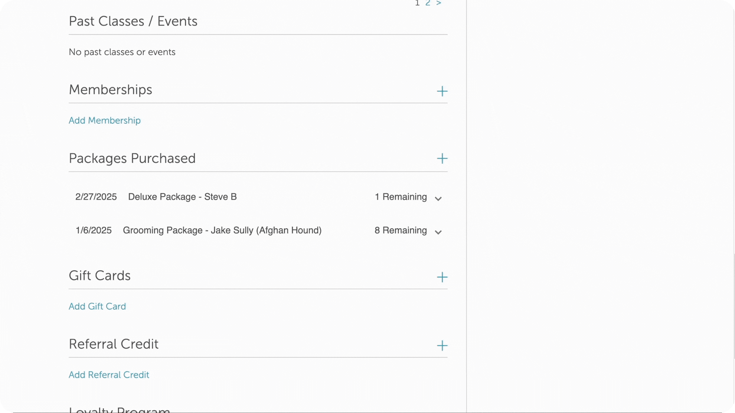Click the Memberships section heading
The image size is (735, 413).
tap(110, 90)
